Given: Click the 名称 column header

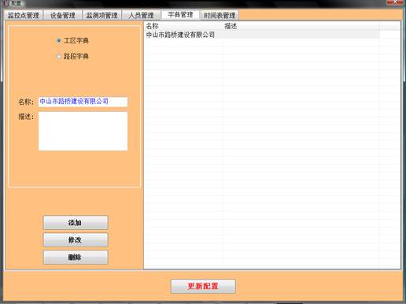Looking at the screenshot, I should click(x=183, y=26).
